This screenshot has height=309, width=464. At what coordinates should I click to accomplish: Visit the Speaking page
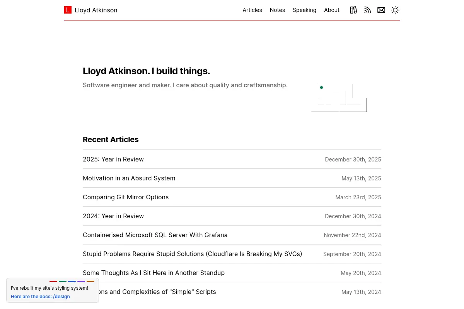pyautogui.click(x=304, y=10)
